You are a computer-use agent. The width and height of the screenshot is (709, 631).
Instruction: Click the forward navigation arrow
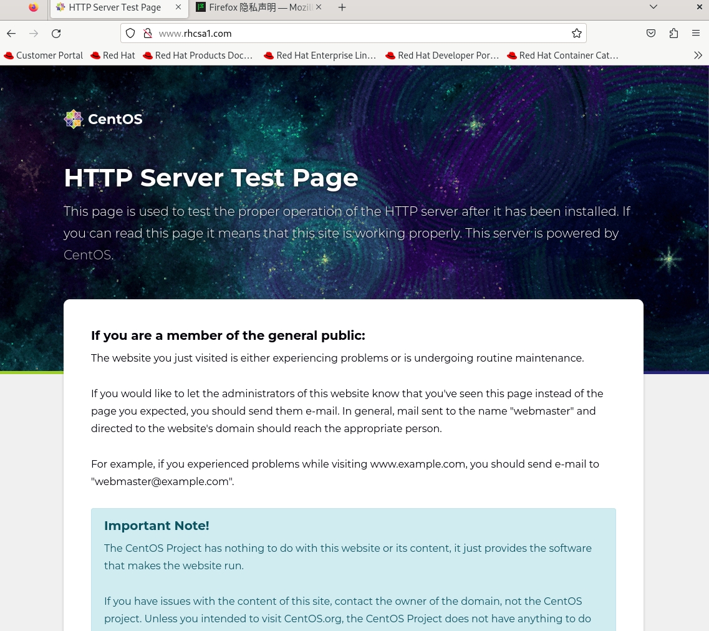[x=34, y=34]
